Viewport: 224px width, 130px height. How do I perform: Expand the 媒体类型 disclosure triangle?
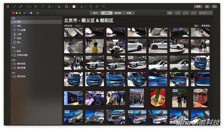coord(12,64)
